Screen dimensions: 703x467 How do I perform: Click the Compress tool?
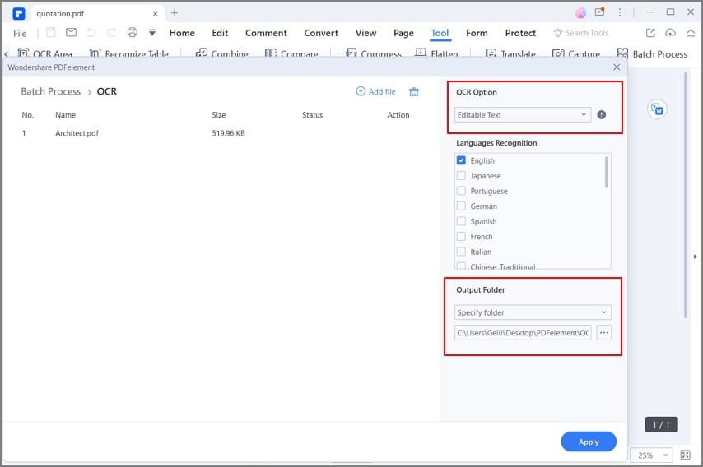374,53
